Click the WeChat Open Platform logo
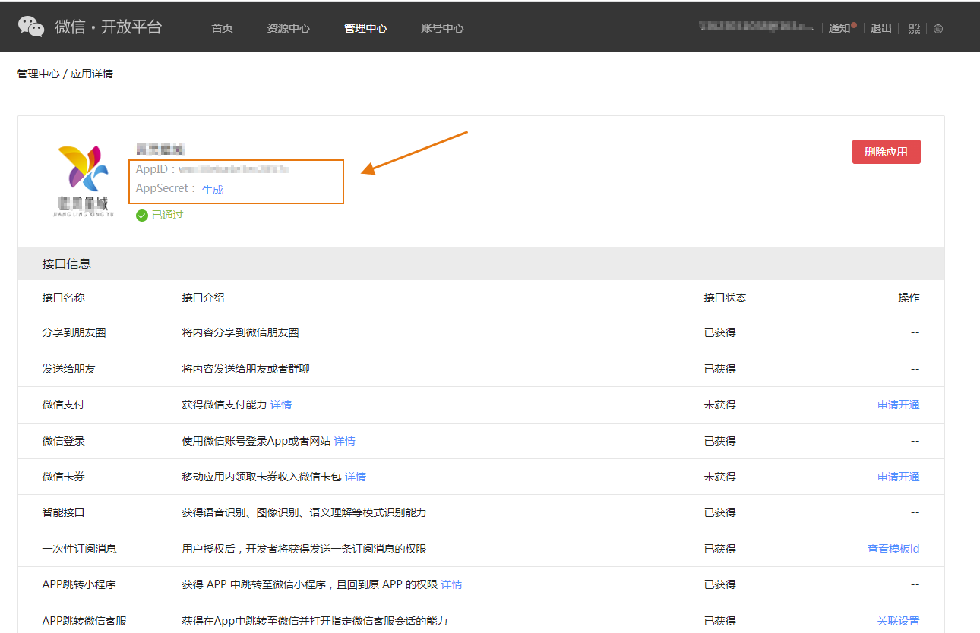980x633 pixels. pos(90,27)
